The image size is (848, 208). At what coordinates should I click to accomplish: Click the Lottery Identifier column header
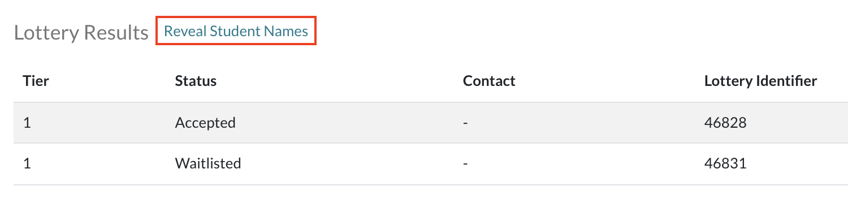(x=760, y=81)
